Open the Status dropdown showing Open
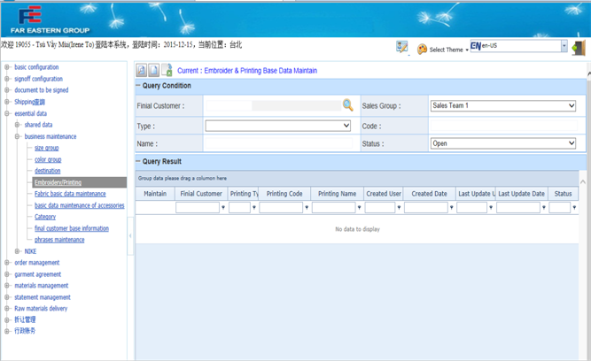591x361 pixels. coord(502,143)
